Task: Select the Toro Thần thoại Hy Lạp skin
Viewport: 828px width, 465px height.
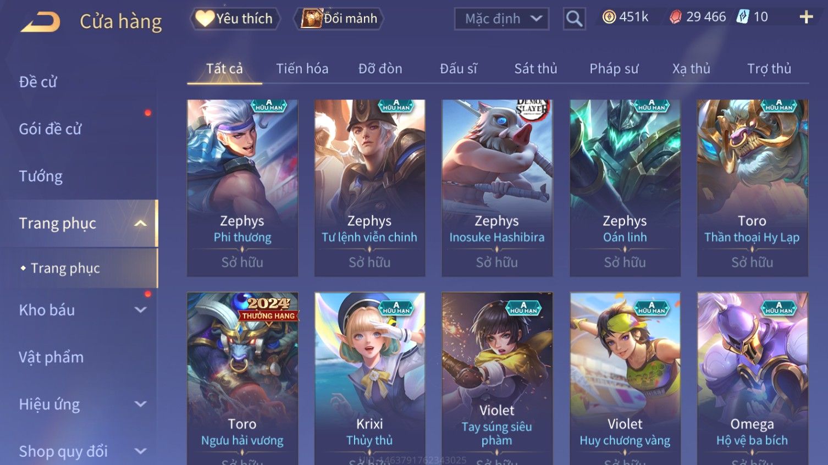Action: pyautogui.click(x=752, y=188)
